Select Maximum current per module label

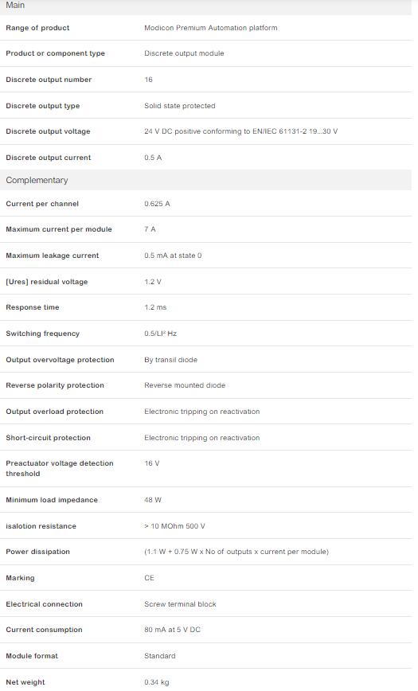[x=59, y=229]
